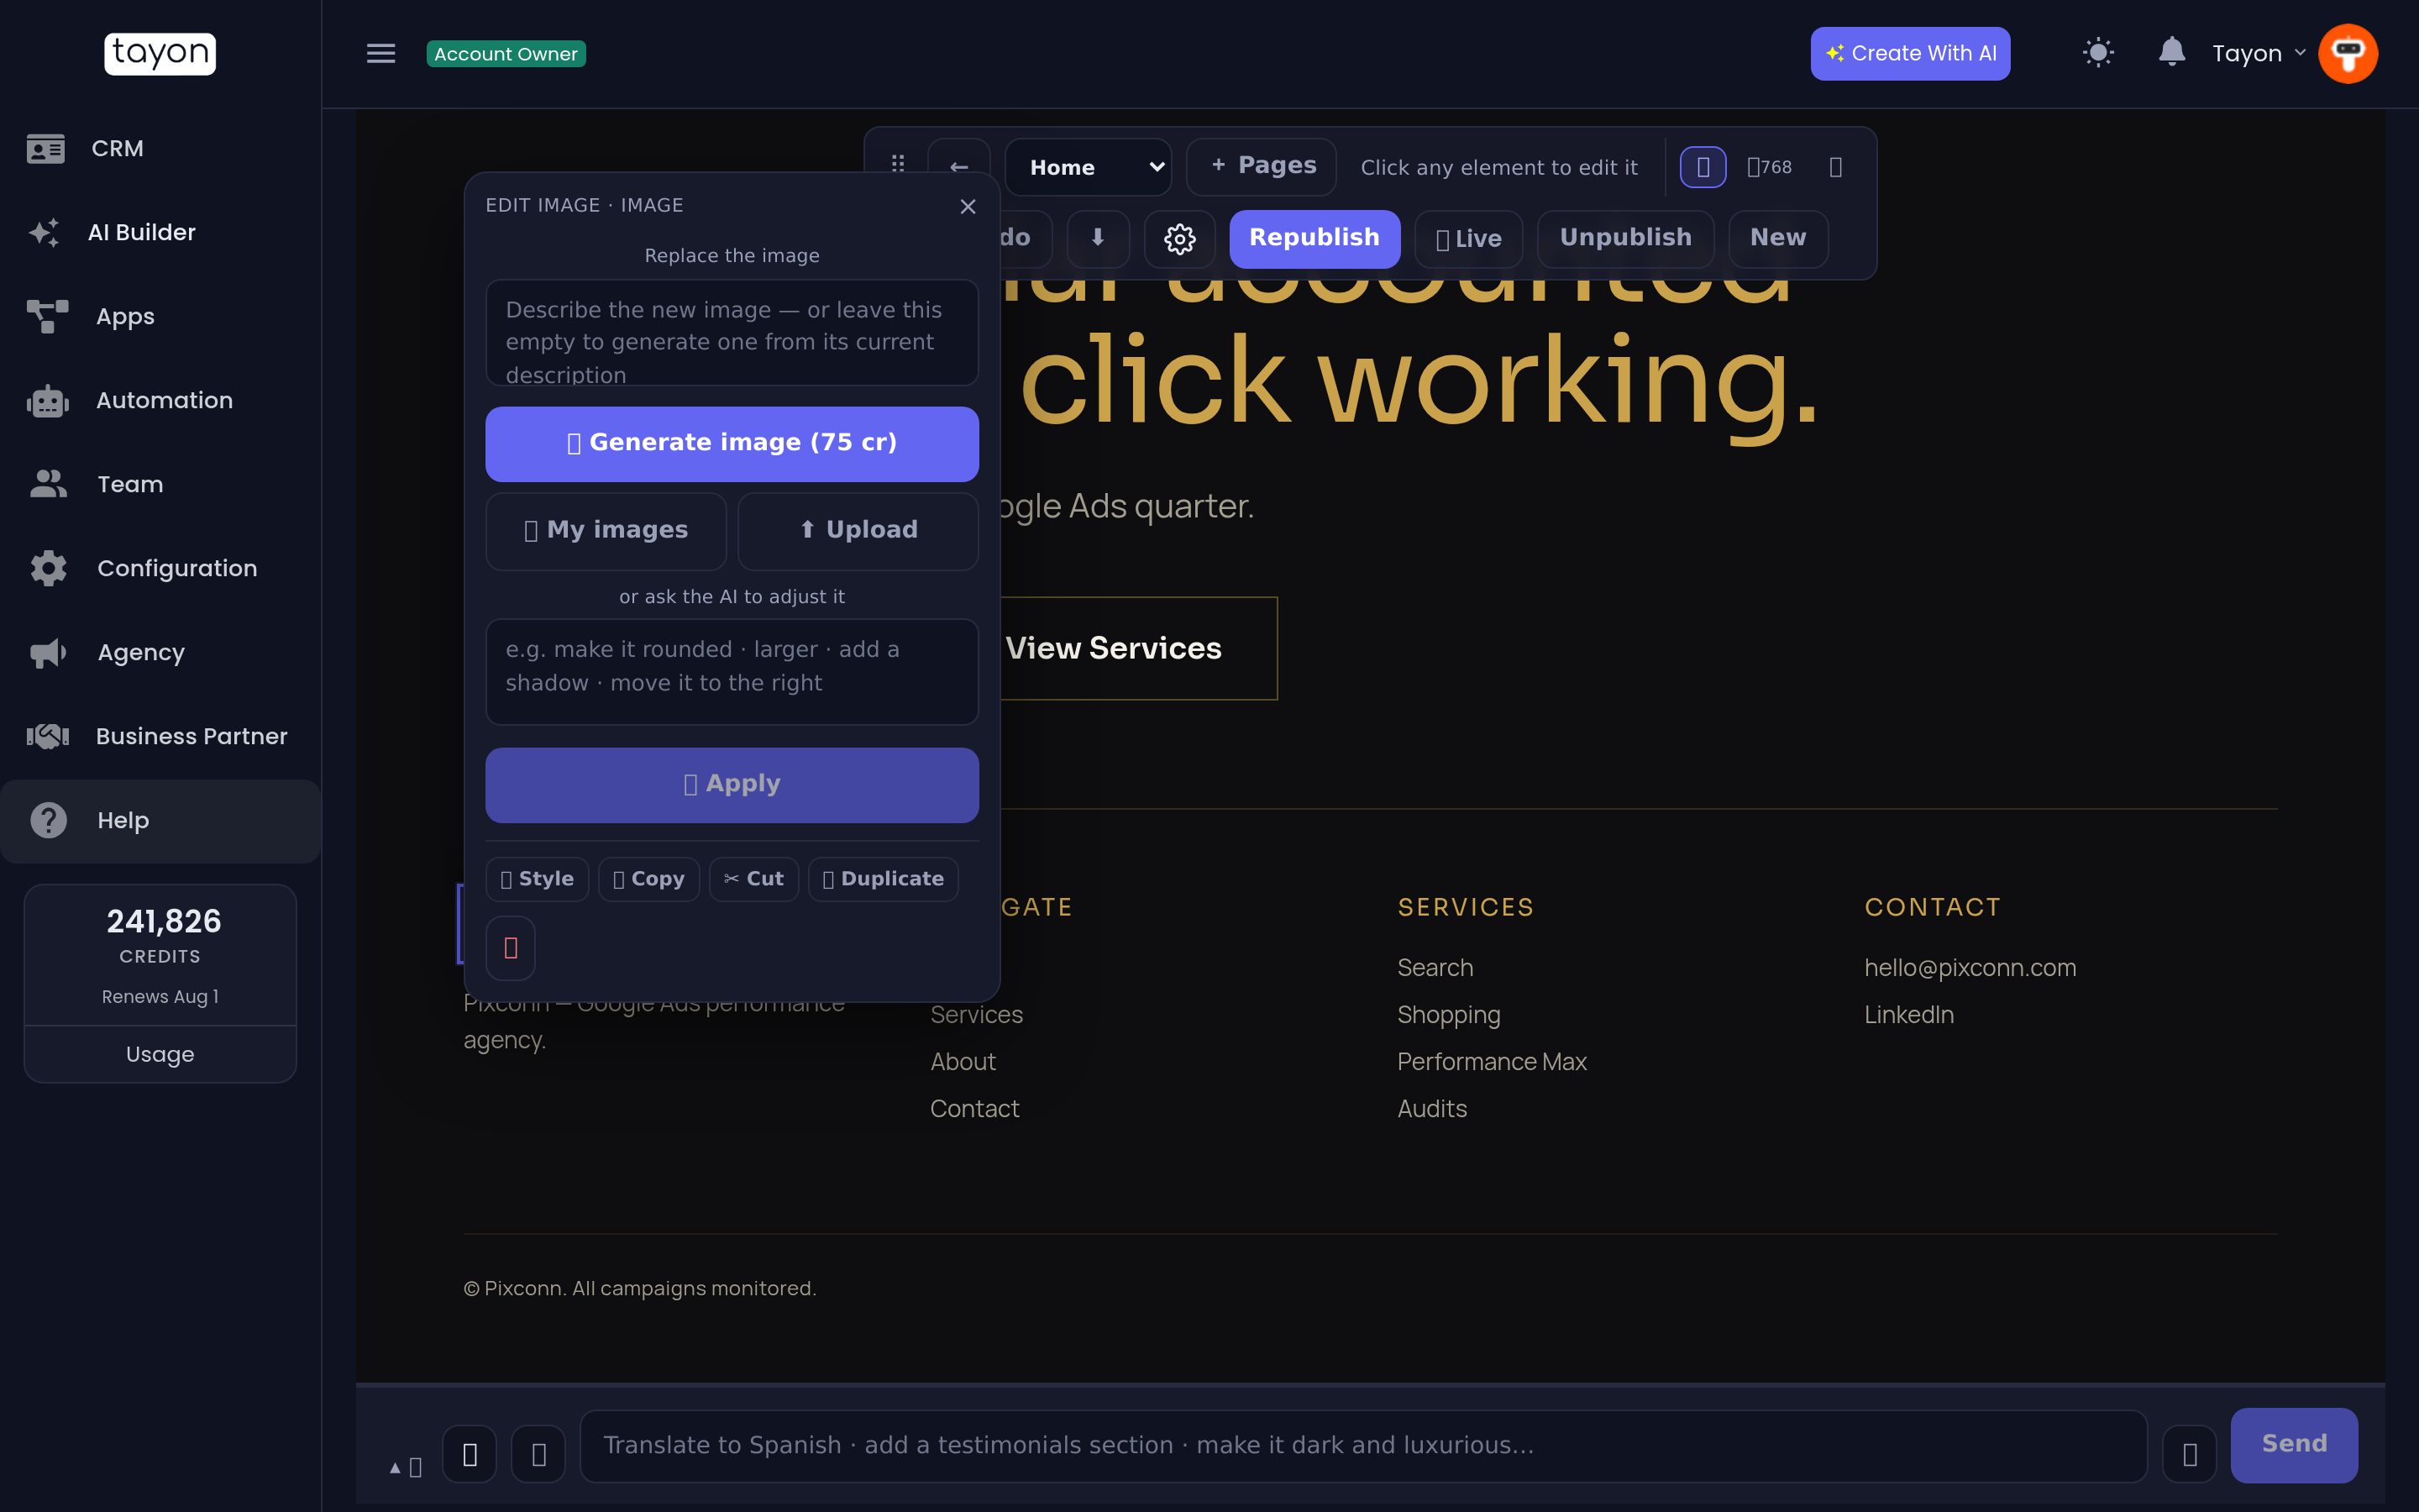Screen dimensions: 2419x1512
Task: Open AI Builder from the sidebar
Action: point(160,232)
